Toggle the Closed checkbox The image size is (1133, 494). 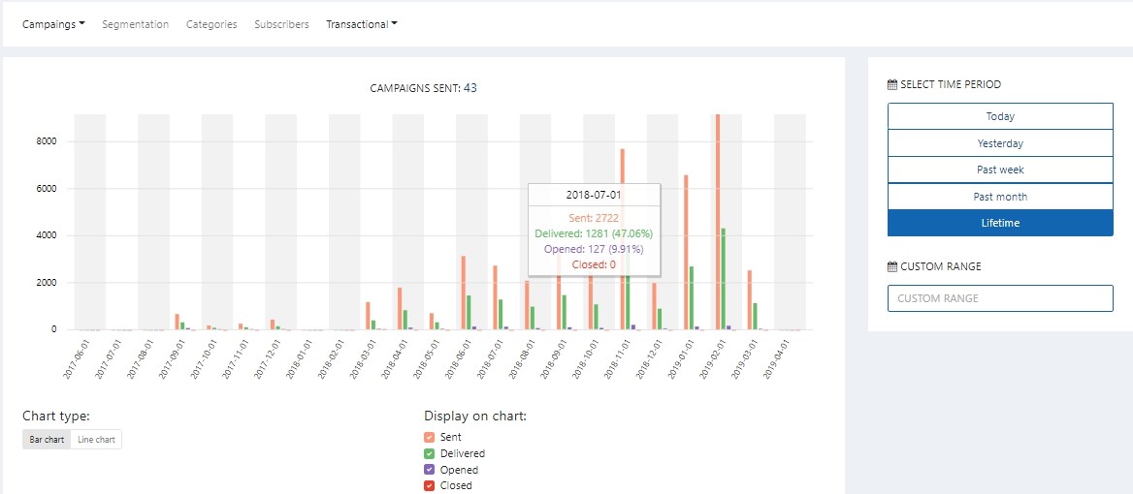[429, 485]
